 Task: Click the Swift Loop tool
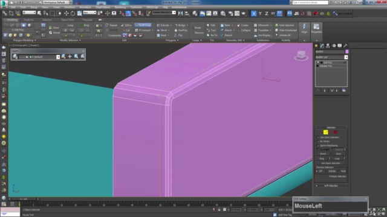click(143, 25)
